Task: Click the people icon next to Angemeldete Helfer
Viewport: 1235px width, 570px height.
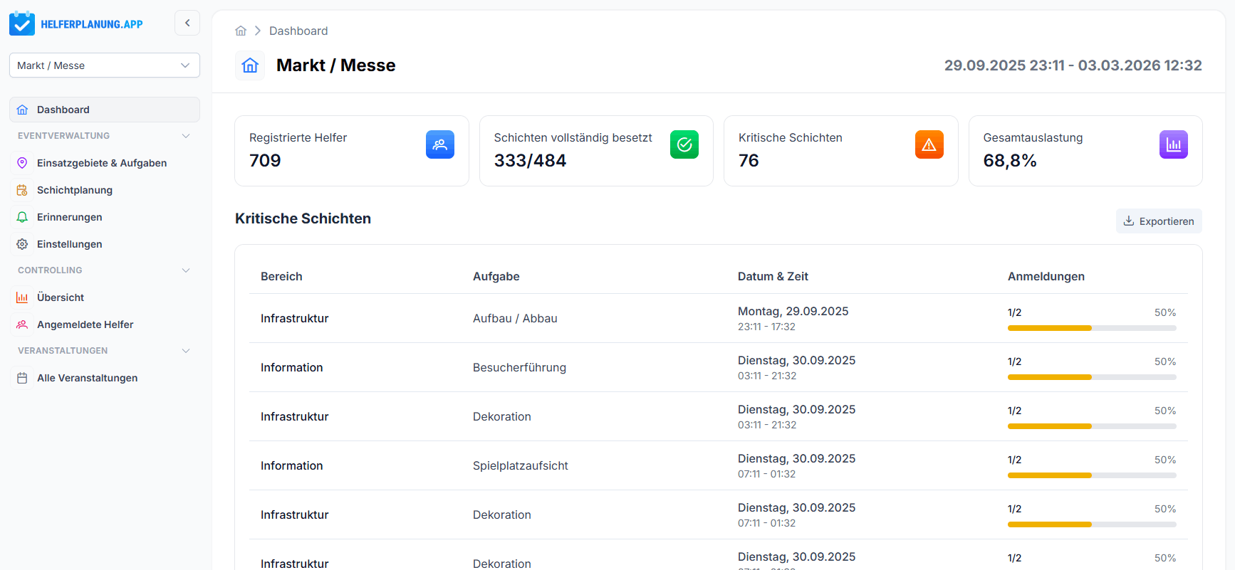Action: tap(22, 324)
